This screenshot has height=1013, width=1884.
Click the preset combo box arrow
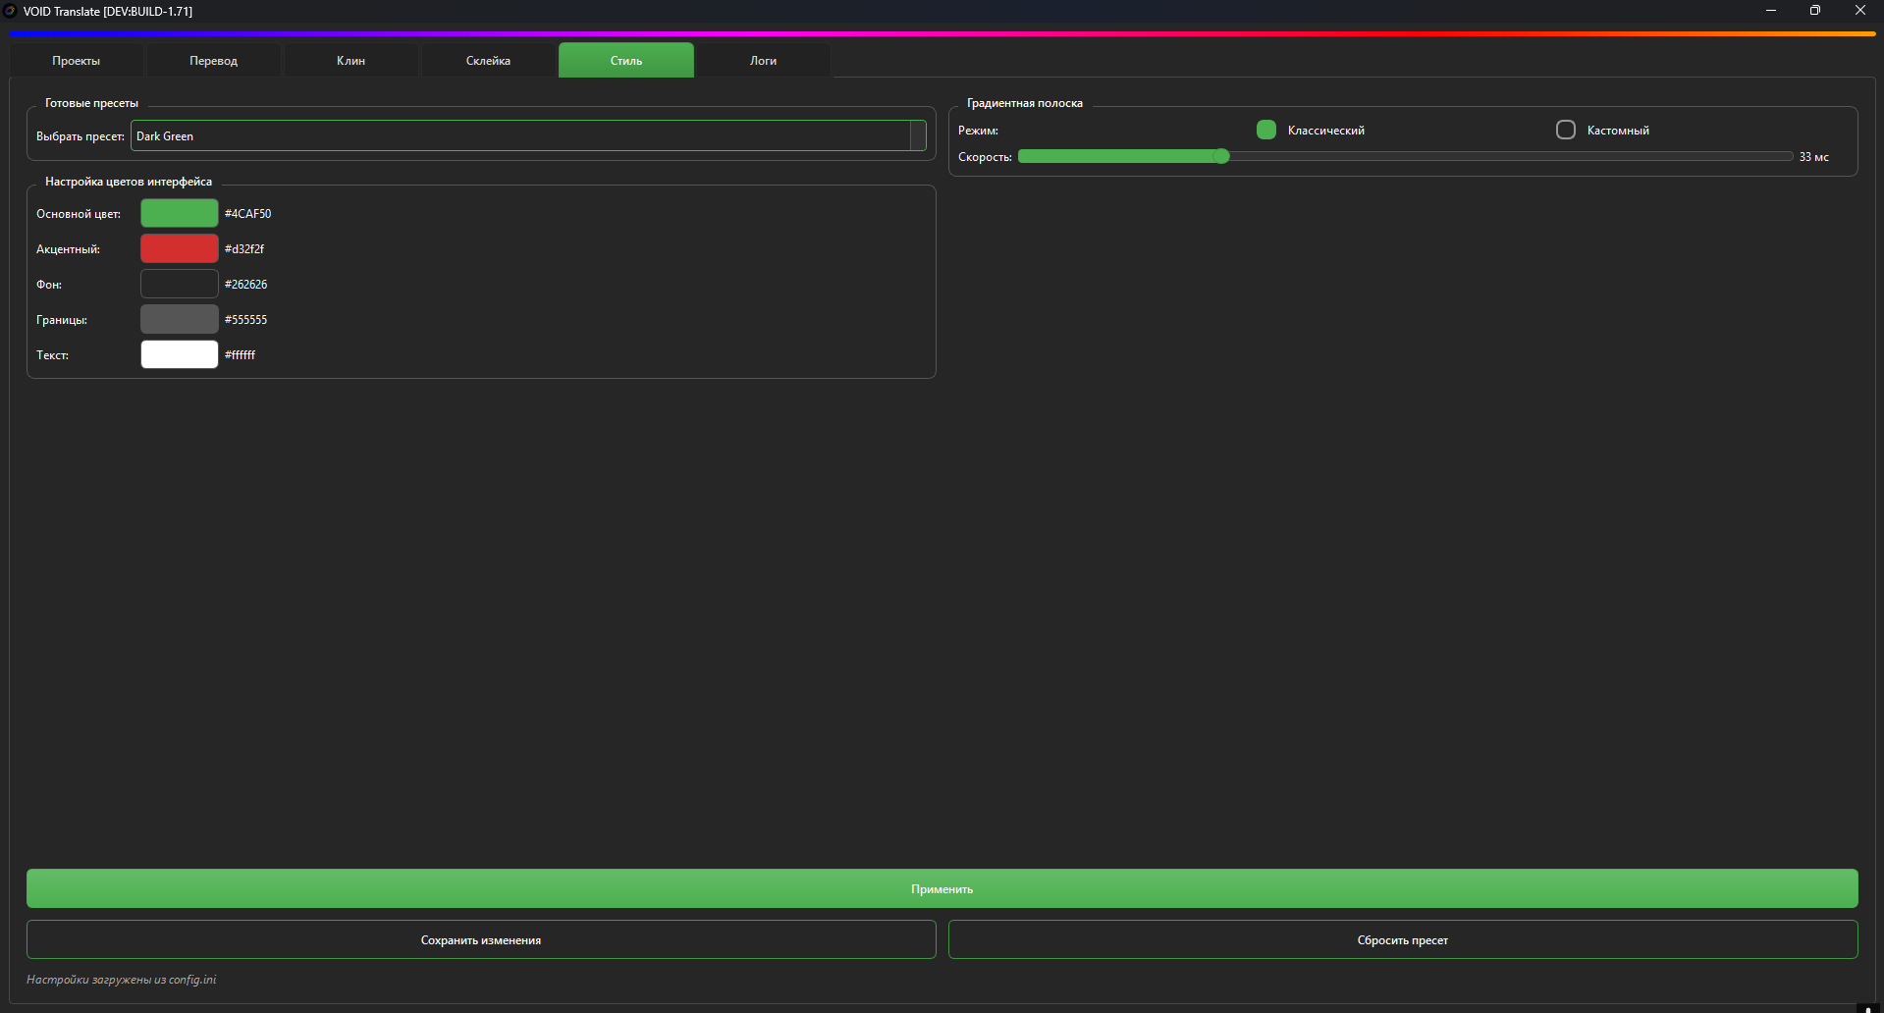(x=918, y=136)
